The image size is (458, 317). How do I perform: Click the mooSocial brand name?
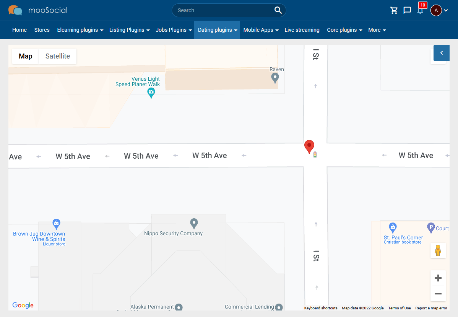point(48,10)
